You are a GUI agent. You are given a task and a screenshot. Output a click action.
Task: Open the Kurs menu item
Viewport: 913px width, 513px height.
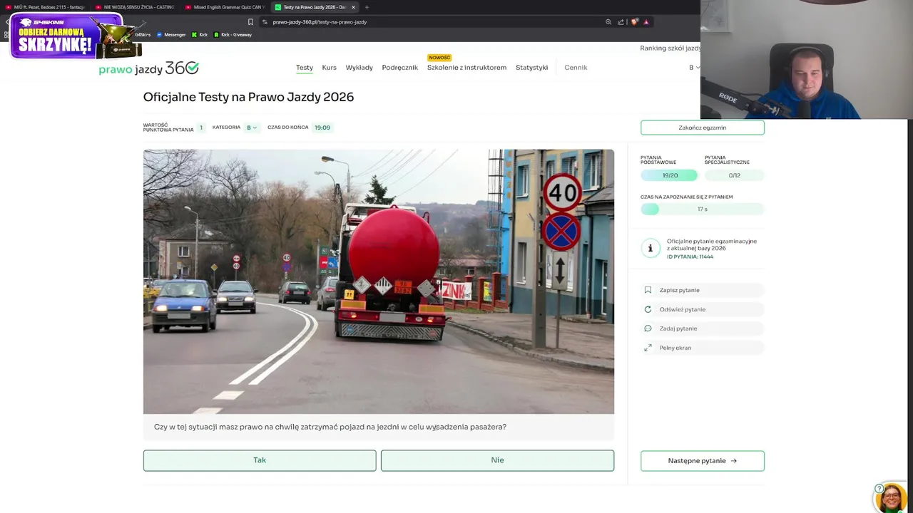(329, 68)
